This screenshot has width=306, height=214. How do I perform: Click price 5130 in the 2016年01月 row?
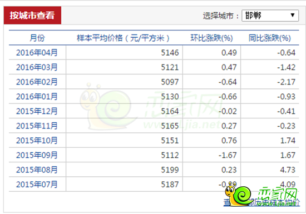coord(170,97)
